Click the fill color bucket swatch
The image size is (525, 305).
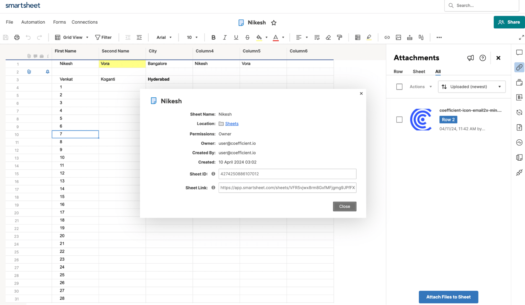tap(259, 37)
